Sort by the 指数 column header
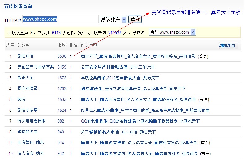The height and width of the screenshot is (159, 250). (62, 45)
